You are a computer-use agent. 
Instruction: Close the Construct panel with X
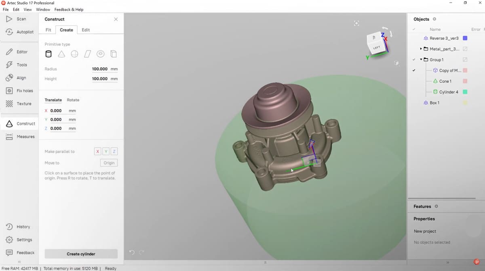(x=116, y=19)
